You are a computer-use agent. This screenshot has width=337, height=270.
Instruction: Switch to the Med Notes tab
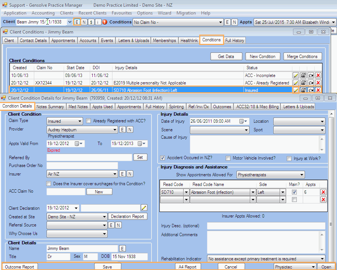78,107
